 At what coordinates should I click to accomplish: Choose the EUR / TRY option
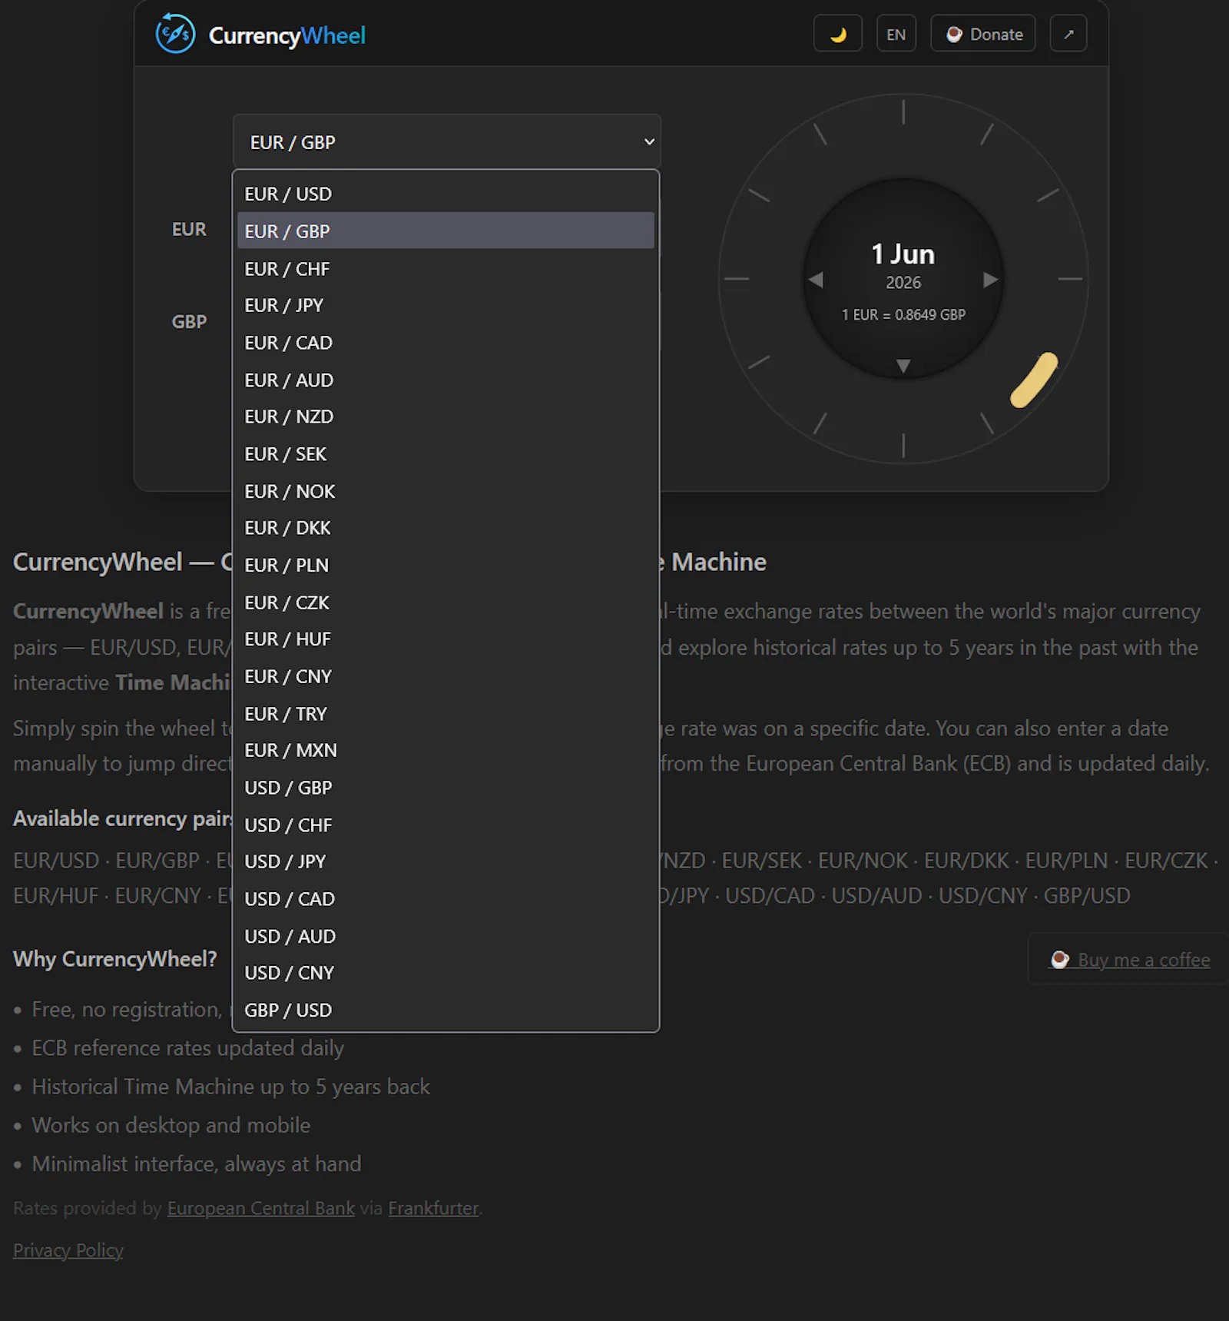pos(446,714)
